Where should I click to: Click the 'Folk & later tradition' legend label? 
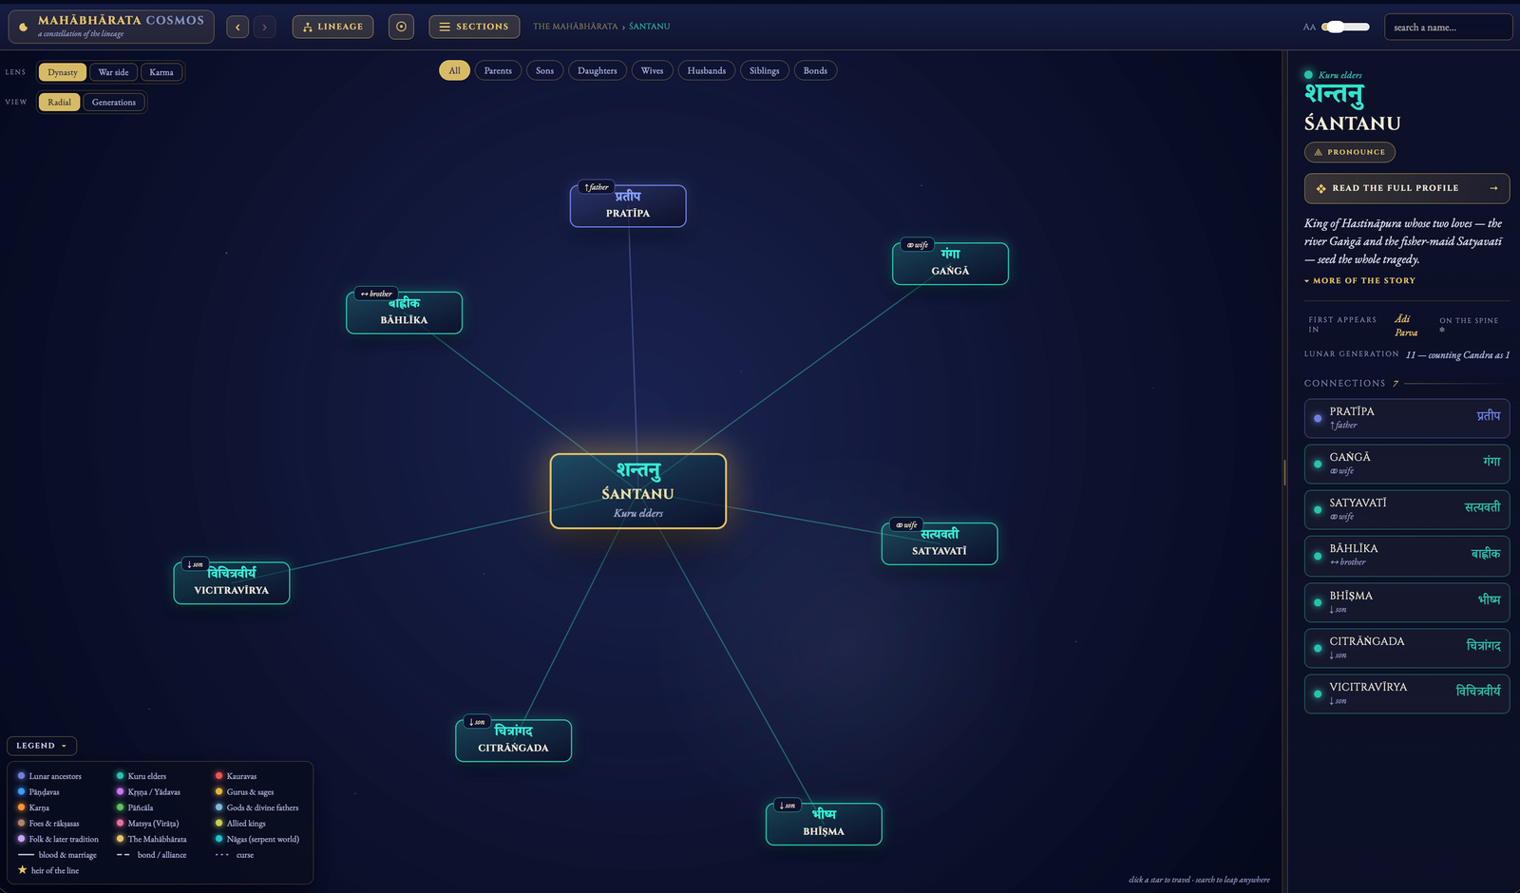pyautogui.click(x=64, y=840)
